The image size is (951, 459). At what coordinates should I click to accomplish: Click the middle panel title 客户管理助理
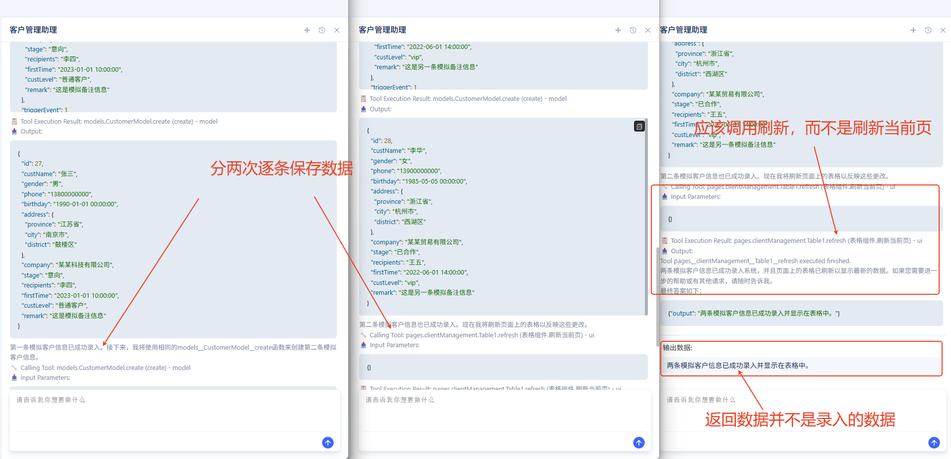pos(382,30)
